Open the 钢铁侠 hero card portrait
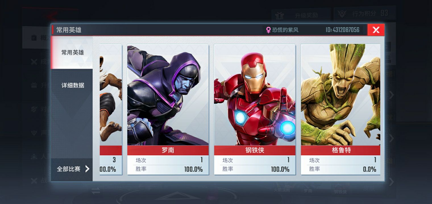 (255, 95)
